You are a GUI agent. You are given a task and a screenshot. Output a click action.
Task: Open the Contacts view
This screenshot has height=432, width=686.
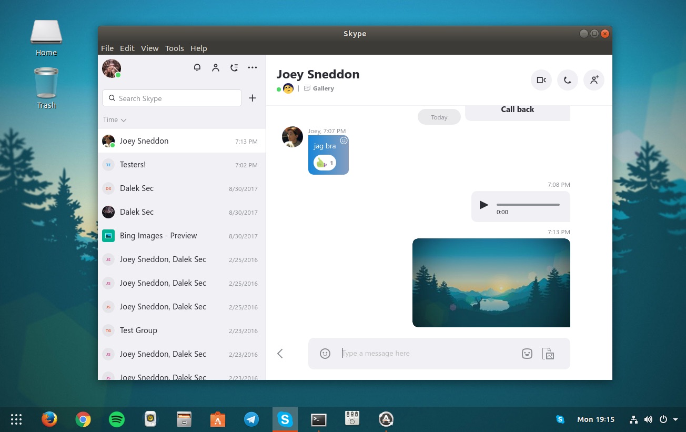(x=216, y=67)
